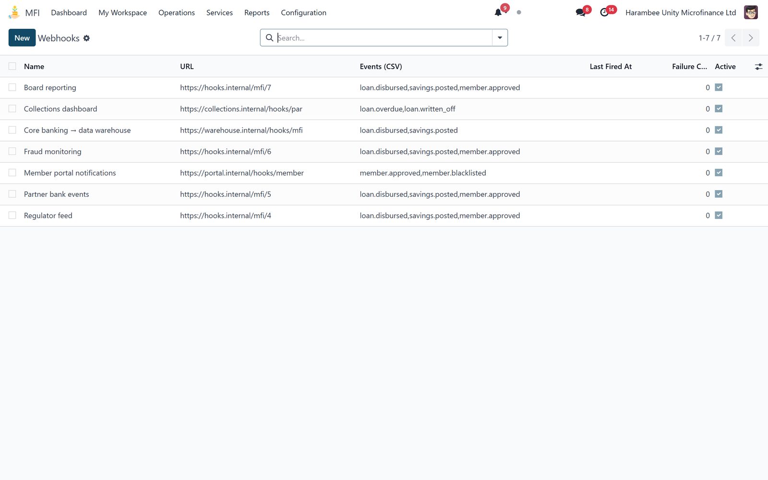Open the Webhooks gear actions menu
This screenshot has height=480, width=768.
(x=86, y=38)
